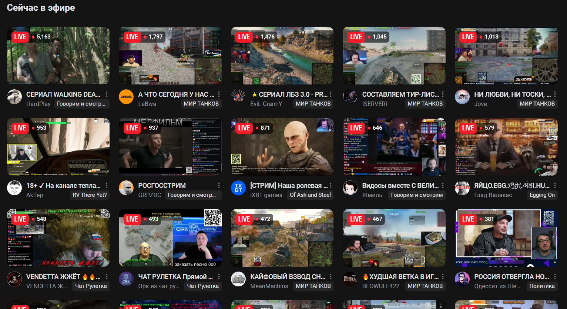This screenshot has height=309, width=567.
Task: Show options for the РОСГОССТРИМ stream
Action: pyautogui.click(x=219, y=185)
